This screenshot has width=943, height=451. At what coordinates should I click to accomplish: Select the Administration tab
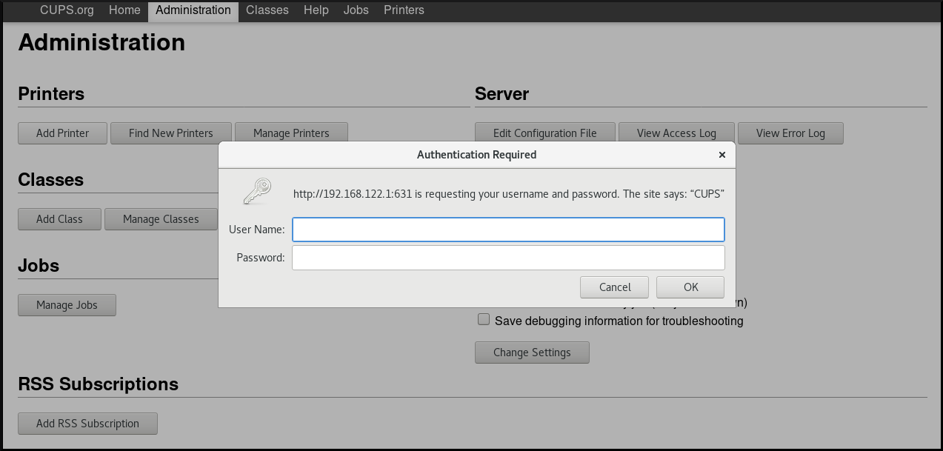(193, 10)
